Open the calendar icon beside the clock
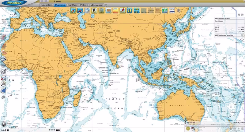Image resolution: width=245 pixels, height=132 pixels. click(x=193, y=129)
